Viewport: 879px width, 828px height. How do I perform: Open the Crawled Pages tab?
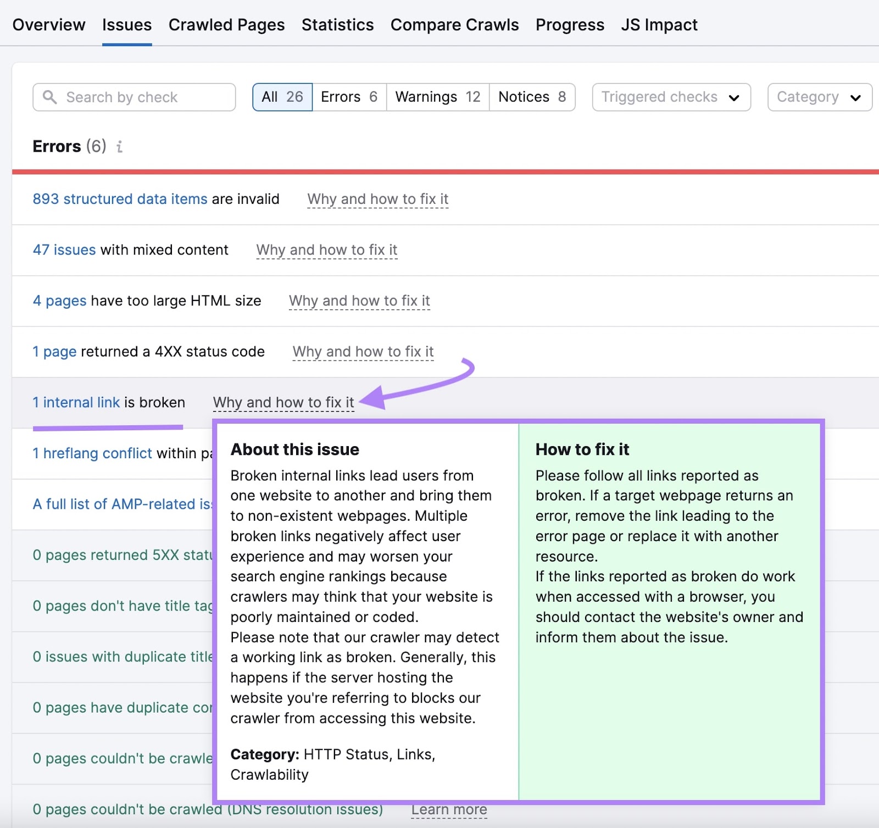tap(226, 25)
